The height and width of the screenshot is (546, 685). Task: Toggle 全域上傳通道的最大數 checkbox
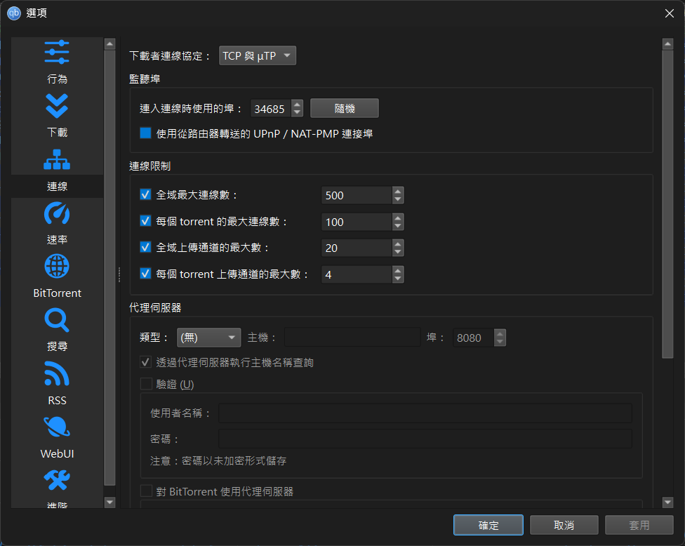tap(145, 247)
